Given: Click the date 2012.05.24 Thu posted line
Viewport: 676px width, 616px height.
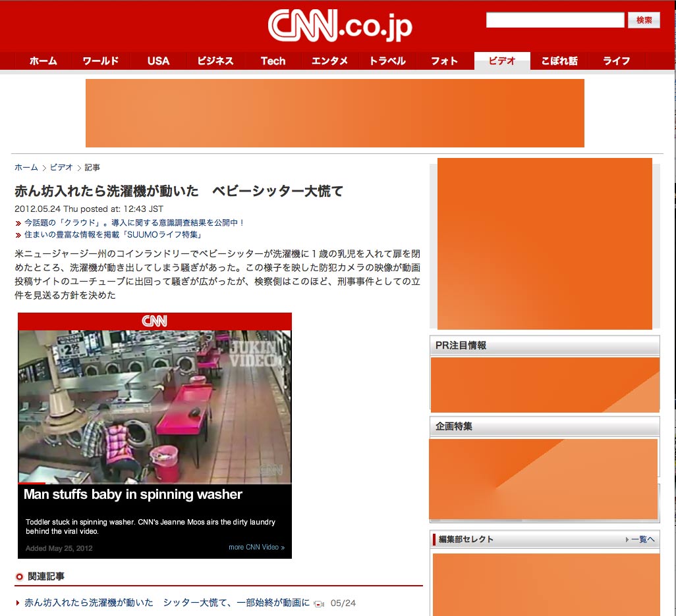Looking at the screenshot, I should 89,209.
